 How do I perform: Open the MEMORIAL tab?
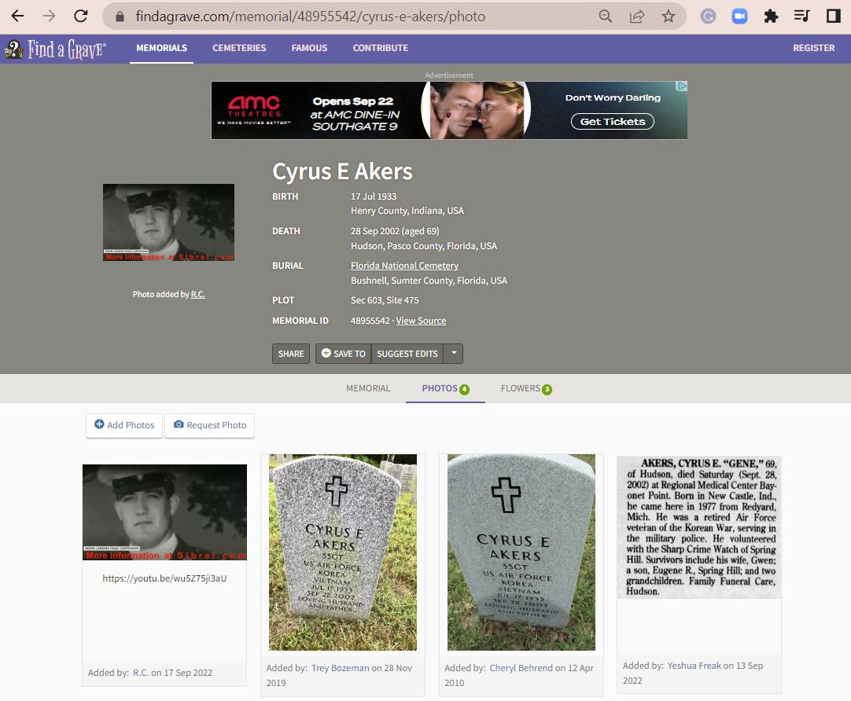pyautogui.click(x=368, y=387)
